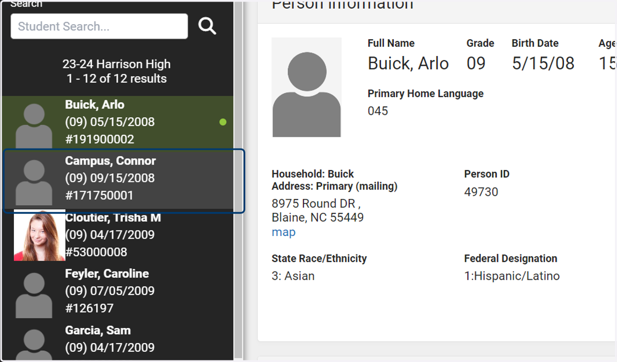The image size is (617, 362).
Task: Click the Campus, Connor avatar placeholder
Action: point(34,183)
